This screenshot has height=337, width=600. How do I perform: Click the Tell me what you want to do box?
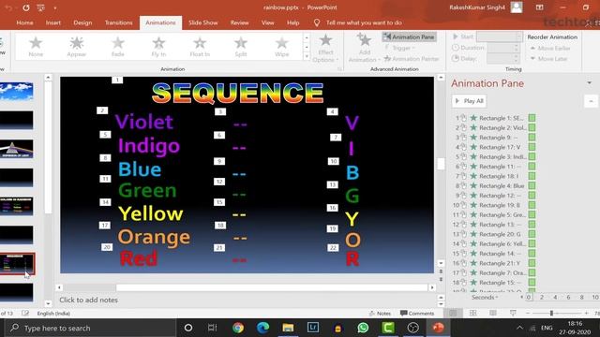[364, 22]
